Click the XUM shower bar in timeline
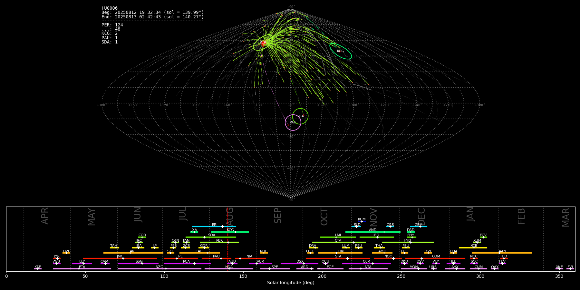The width and height of the screenshot is (580, 290). tap(477, 242)
